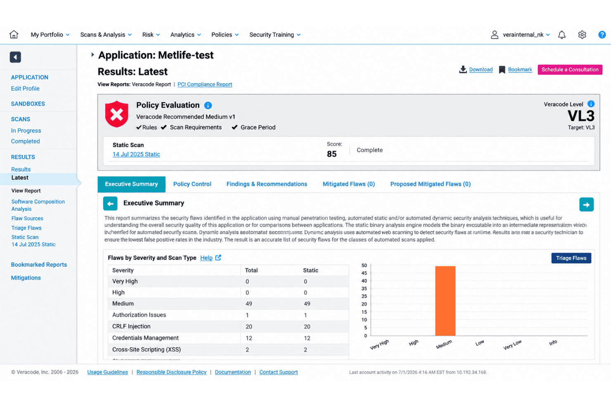Click the previous arrow beside Executive Summary
The width and height of the screenshot is (611, 407).
click(110, 204)
